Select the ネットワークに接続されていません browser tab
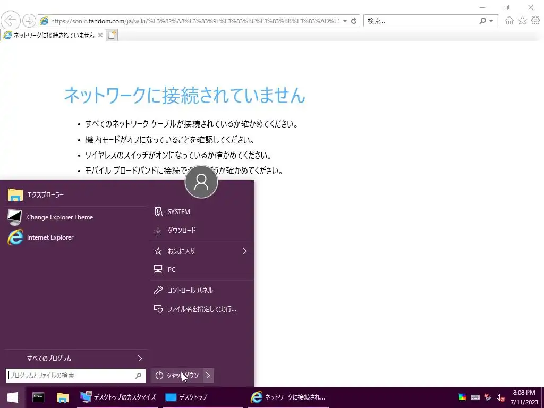Screen dimensions: 544x408 (54, 36)
